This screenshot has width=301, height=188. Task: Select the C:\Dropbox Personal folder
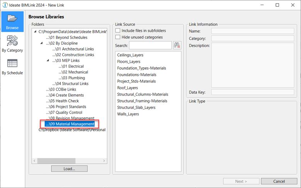(x=72, y=130)
